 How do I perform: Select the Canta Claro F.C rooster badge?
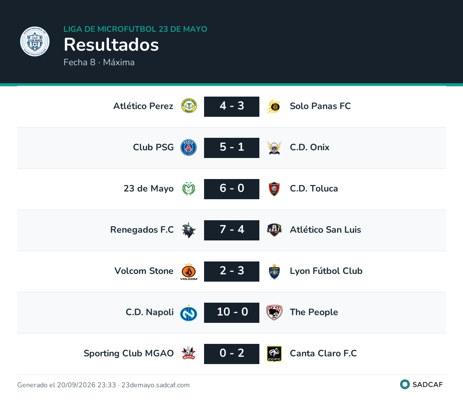click(274, 354)
